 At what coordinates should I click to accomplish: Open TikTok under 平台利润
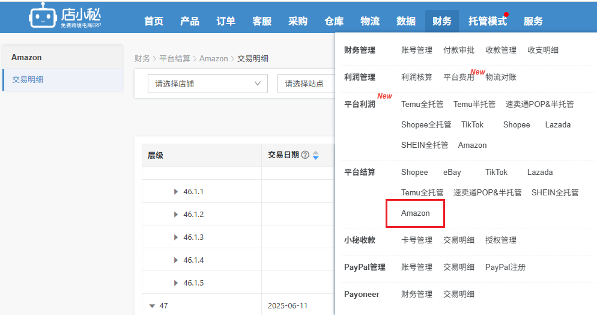tap(472, 125)
